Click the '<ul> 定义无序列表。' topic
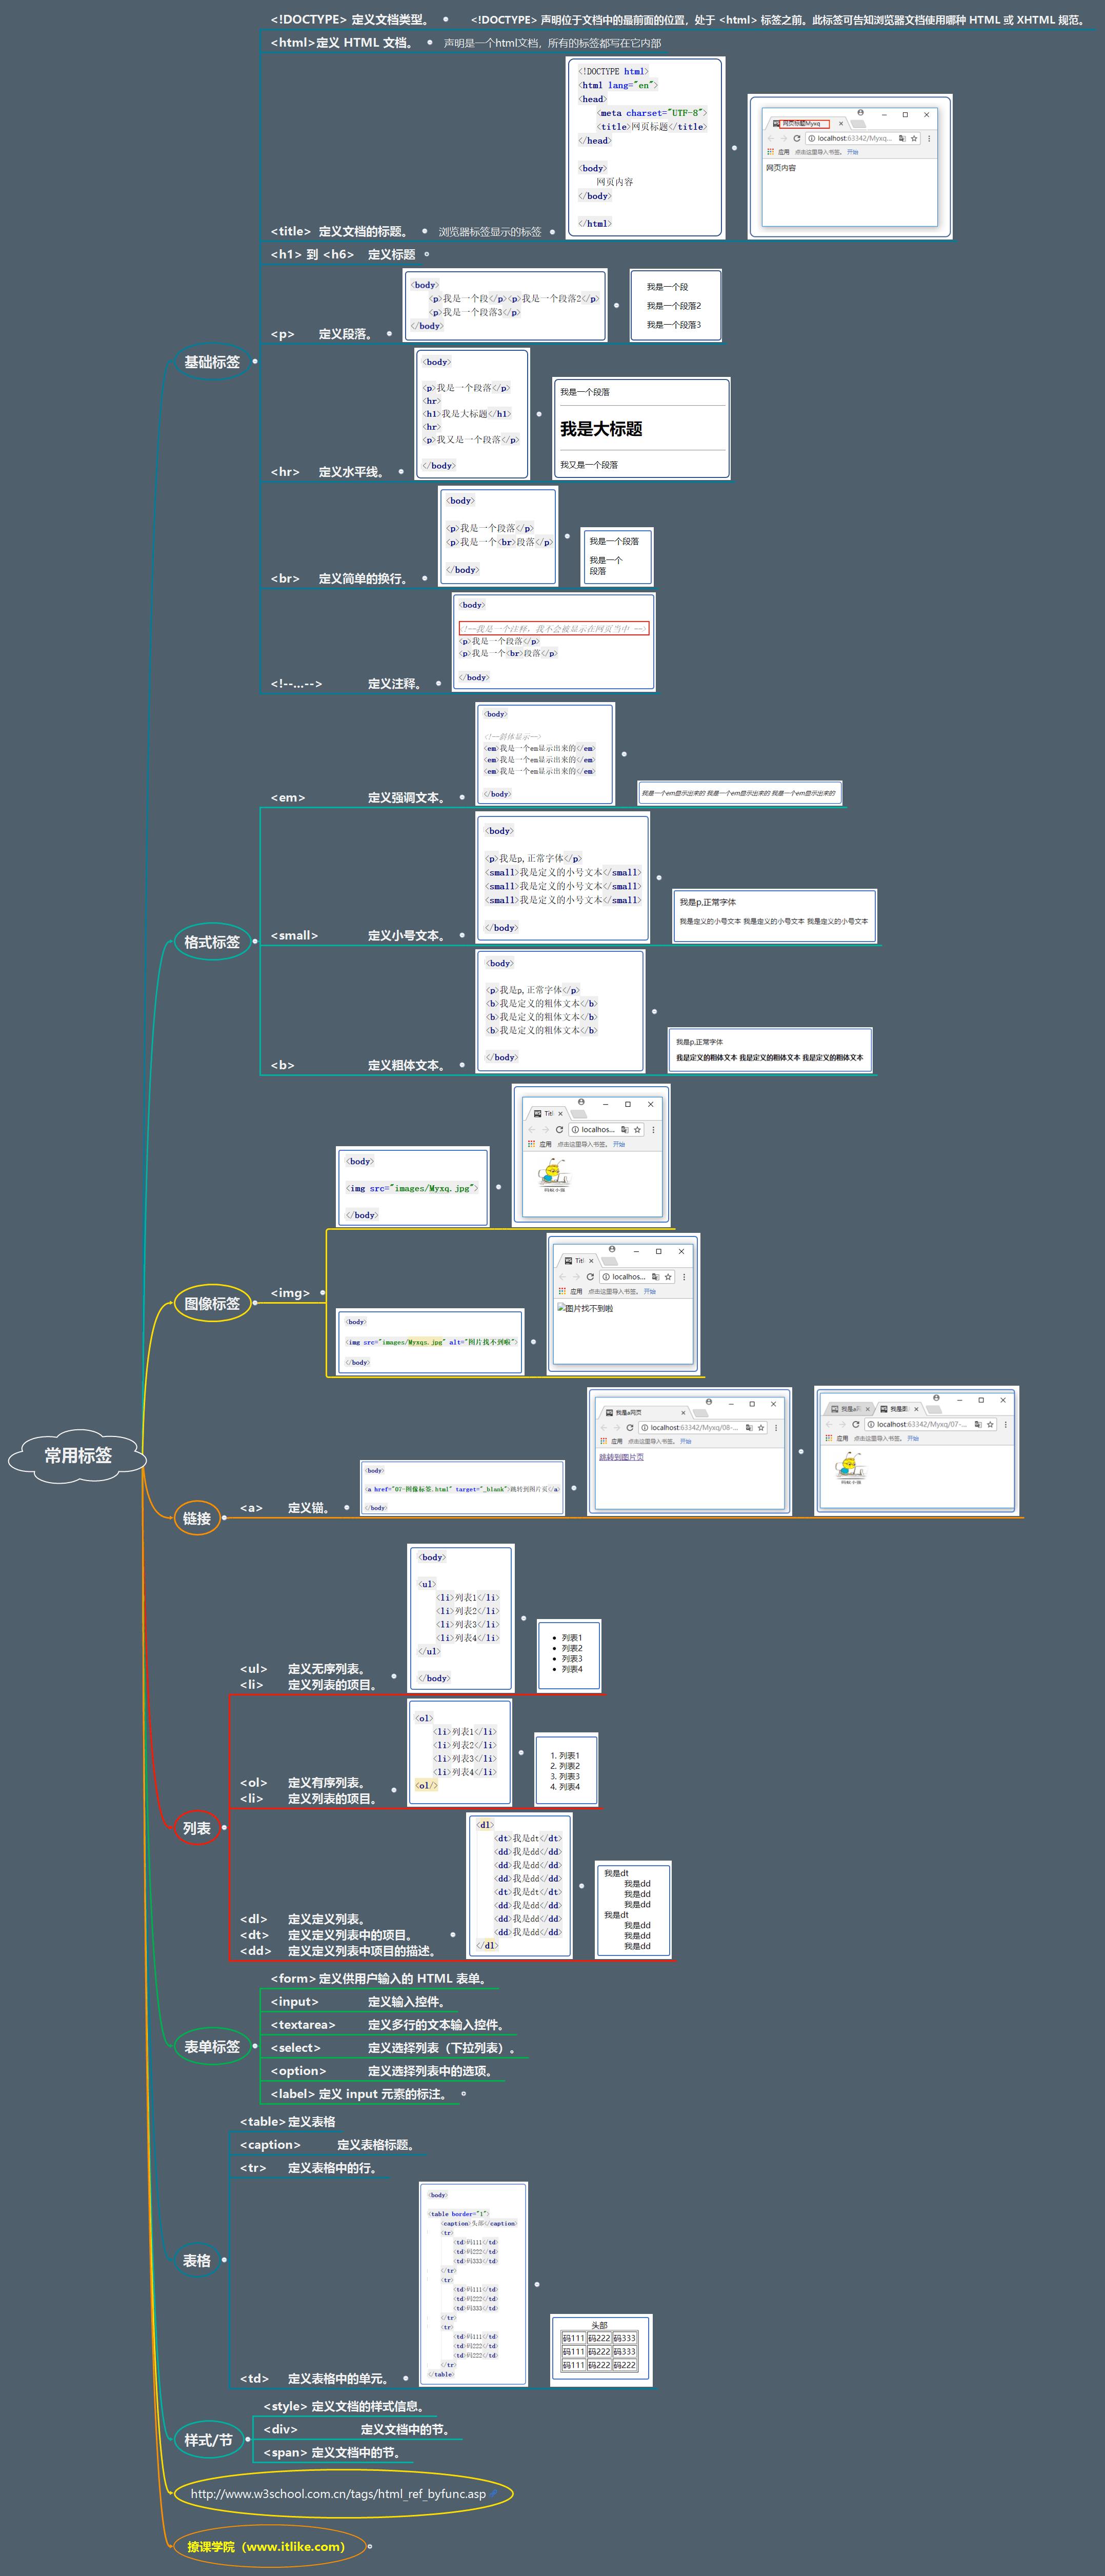Screen dimensions: 1105x2576 pos(303,1669)
